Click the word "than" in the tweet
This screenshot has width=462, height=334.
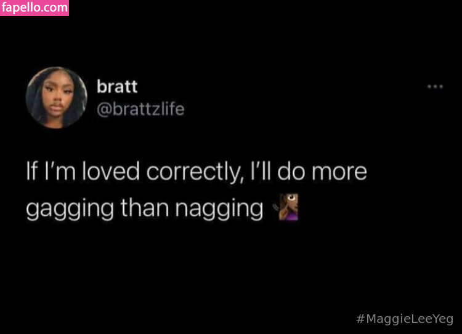pos(144,207)
